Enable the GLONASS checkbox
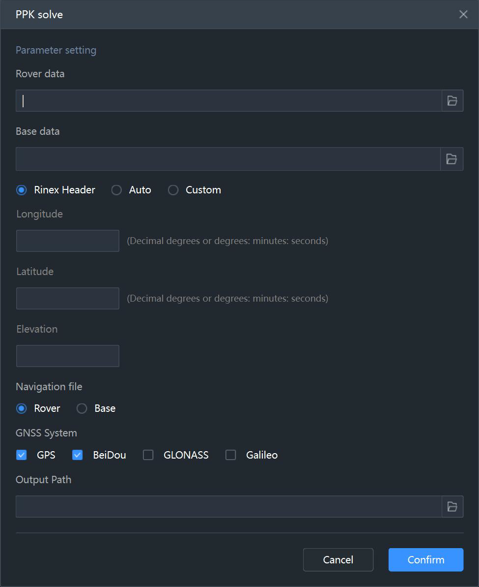479x587 pixels. (148, 455)
